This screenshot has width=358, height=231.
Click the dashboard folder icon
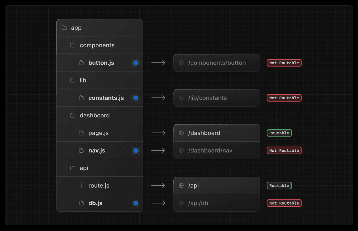click(73, 115)
